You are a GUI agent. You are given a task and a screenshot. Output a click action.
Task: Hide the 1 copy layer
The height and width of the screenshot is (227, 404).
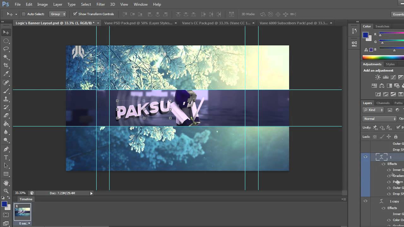click(365, 201)
